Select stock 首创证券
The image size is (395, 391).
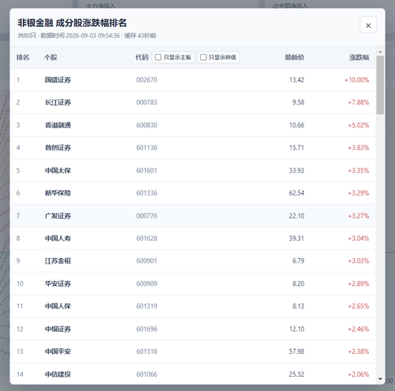58,148
